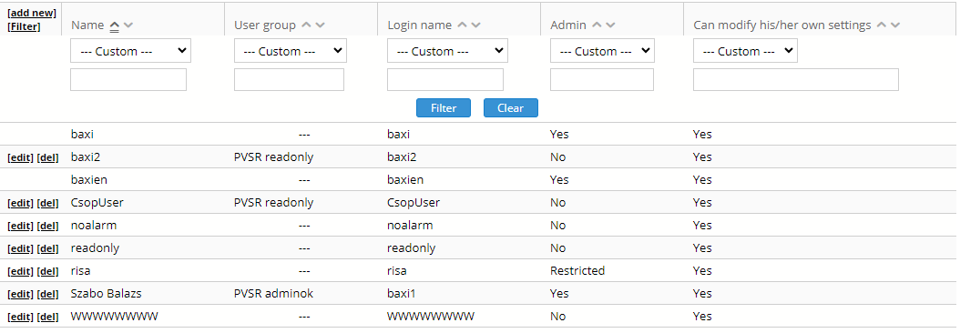Screen dimensions: 960x333
Task: Click the 'Login name' column header text
Action: coord(419,25)
